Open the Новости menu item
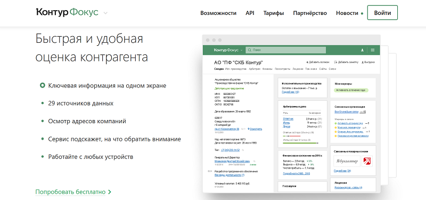Viewport: 426px width, 200px height. (347, 13)
